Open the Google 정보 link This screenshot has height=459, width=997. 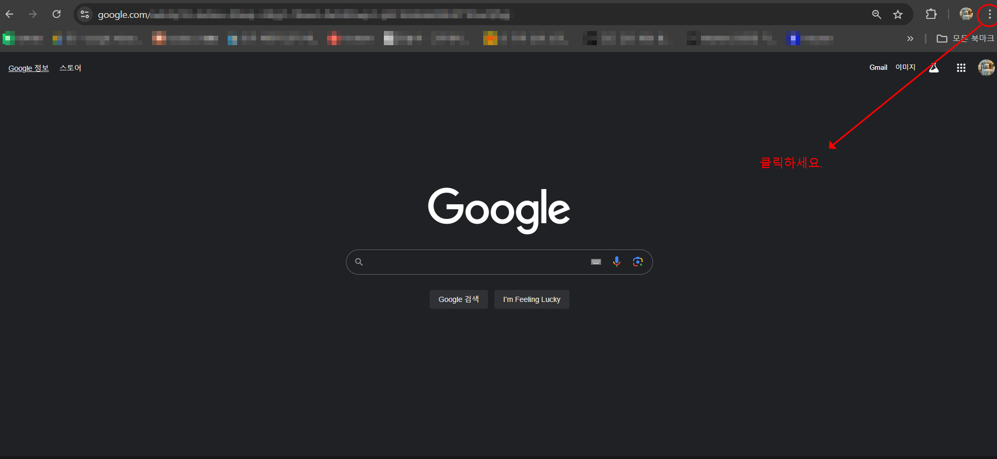[28, 68]
